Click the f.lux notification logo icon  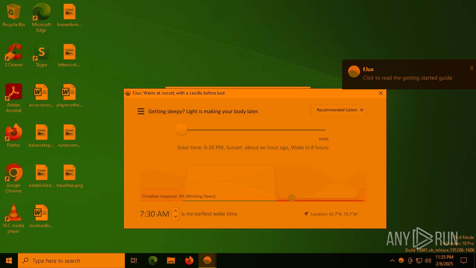tap(354, 71)
